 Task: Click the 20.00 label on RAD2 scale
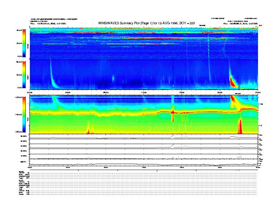pos(19,43)
